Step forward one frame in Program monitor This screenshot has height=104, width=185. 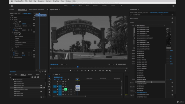pos(92,71)
